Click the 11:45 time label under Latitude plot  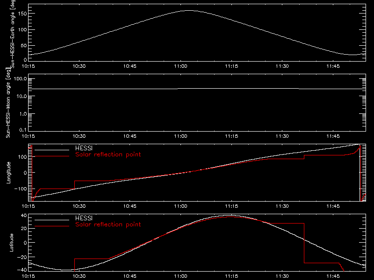click(333, 276)
